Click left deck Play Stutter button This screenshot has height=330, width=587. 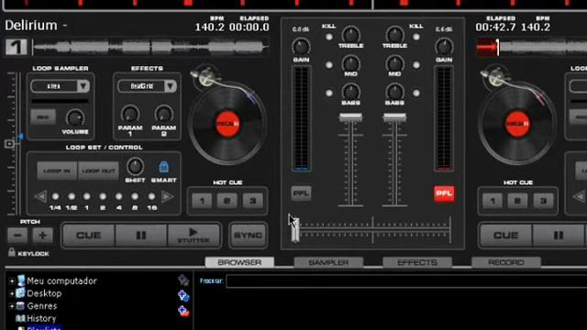click(194, 236)
